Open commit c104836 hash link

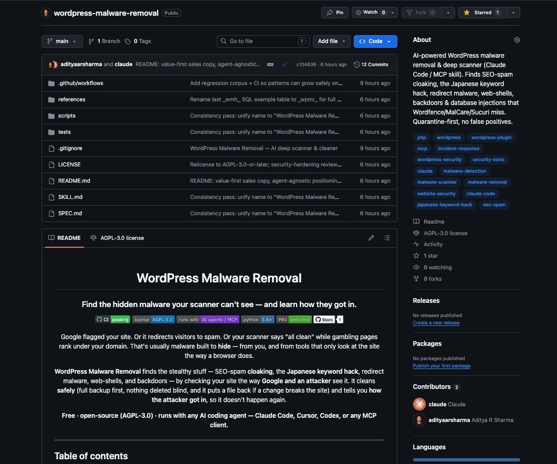point(306,65)
